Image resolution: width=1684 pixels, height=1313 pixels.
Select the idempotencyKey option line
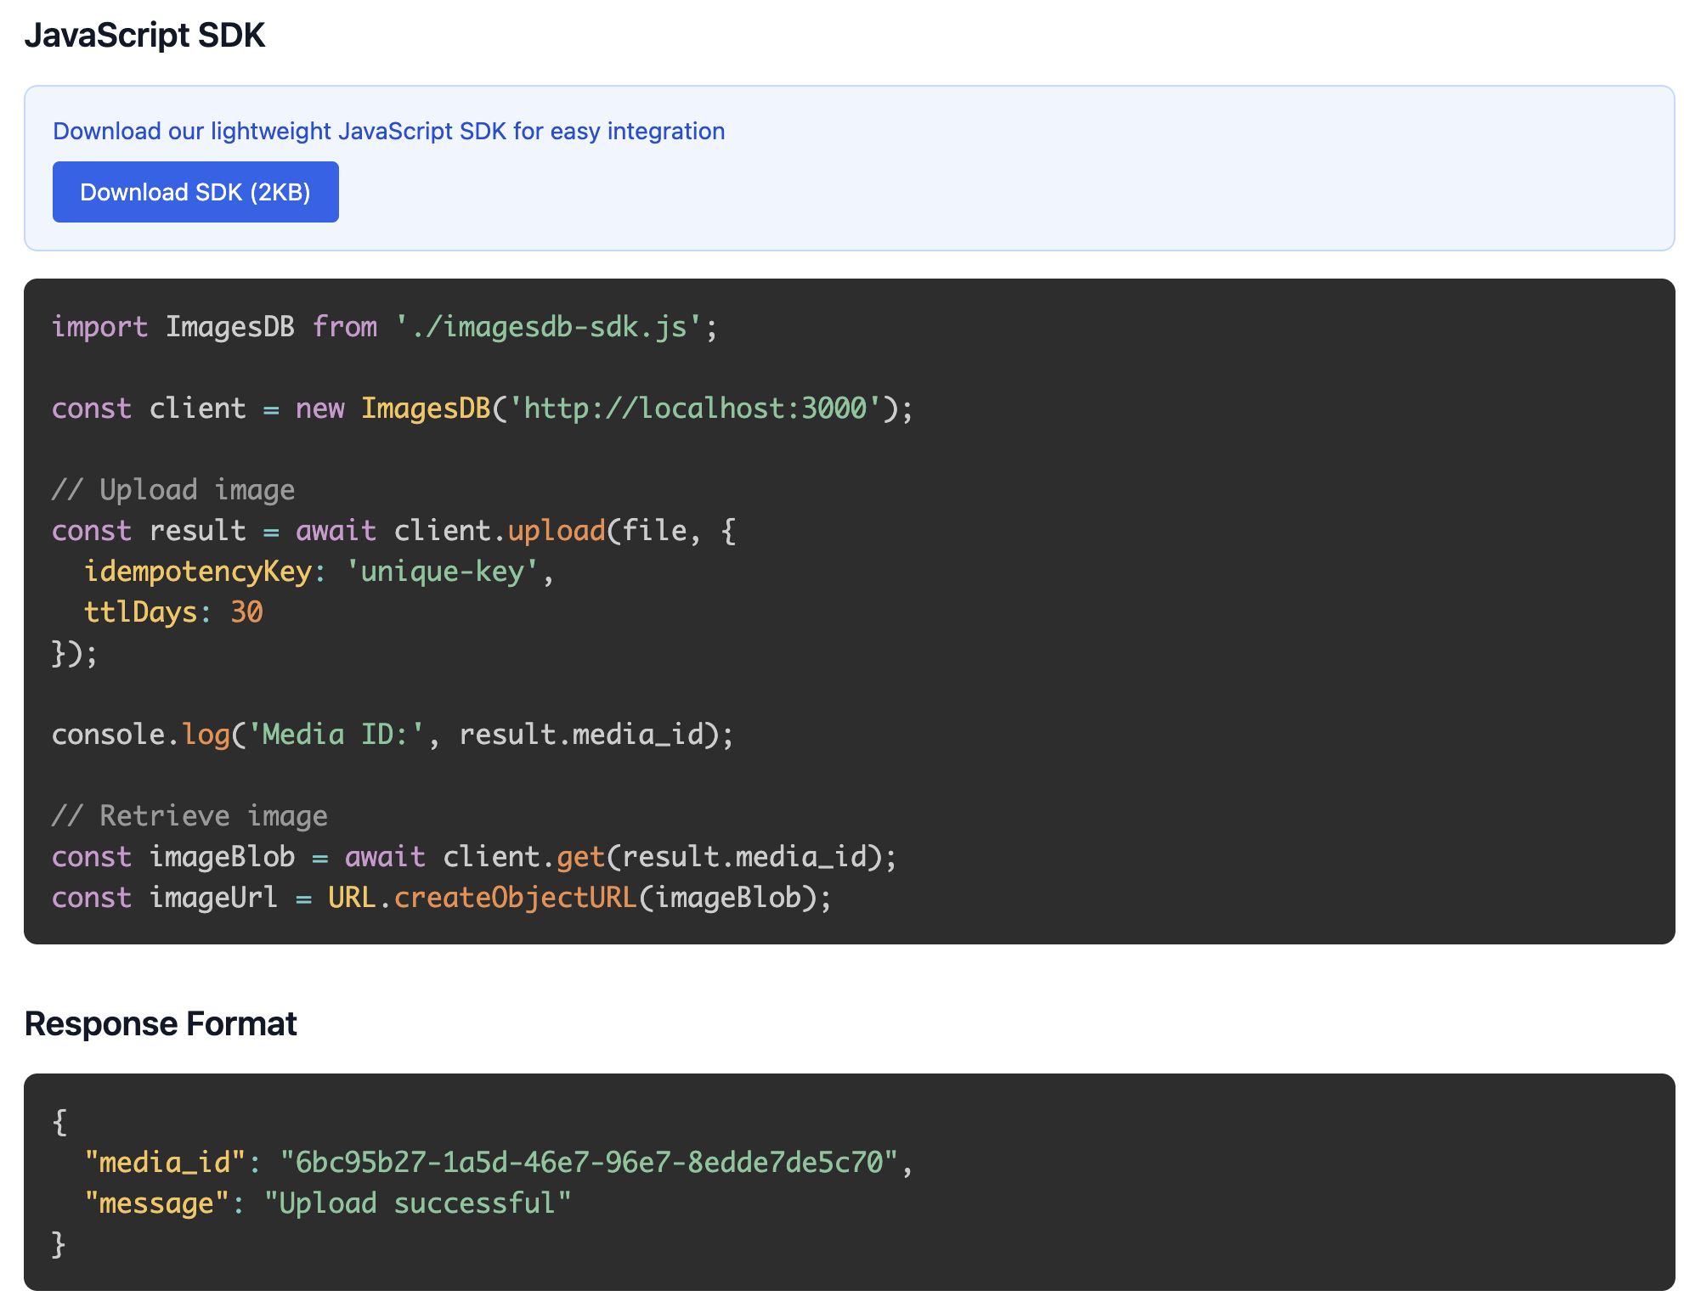[x=319, y=571]
